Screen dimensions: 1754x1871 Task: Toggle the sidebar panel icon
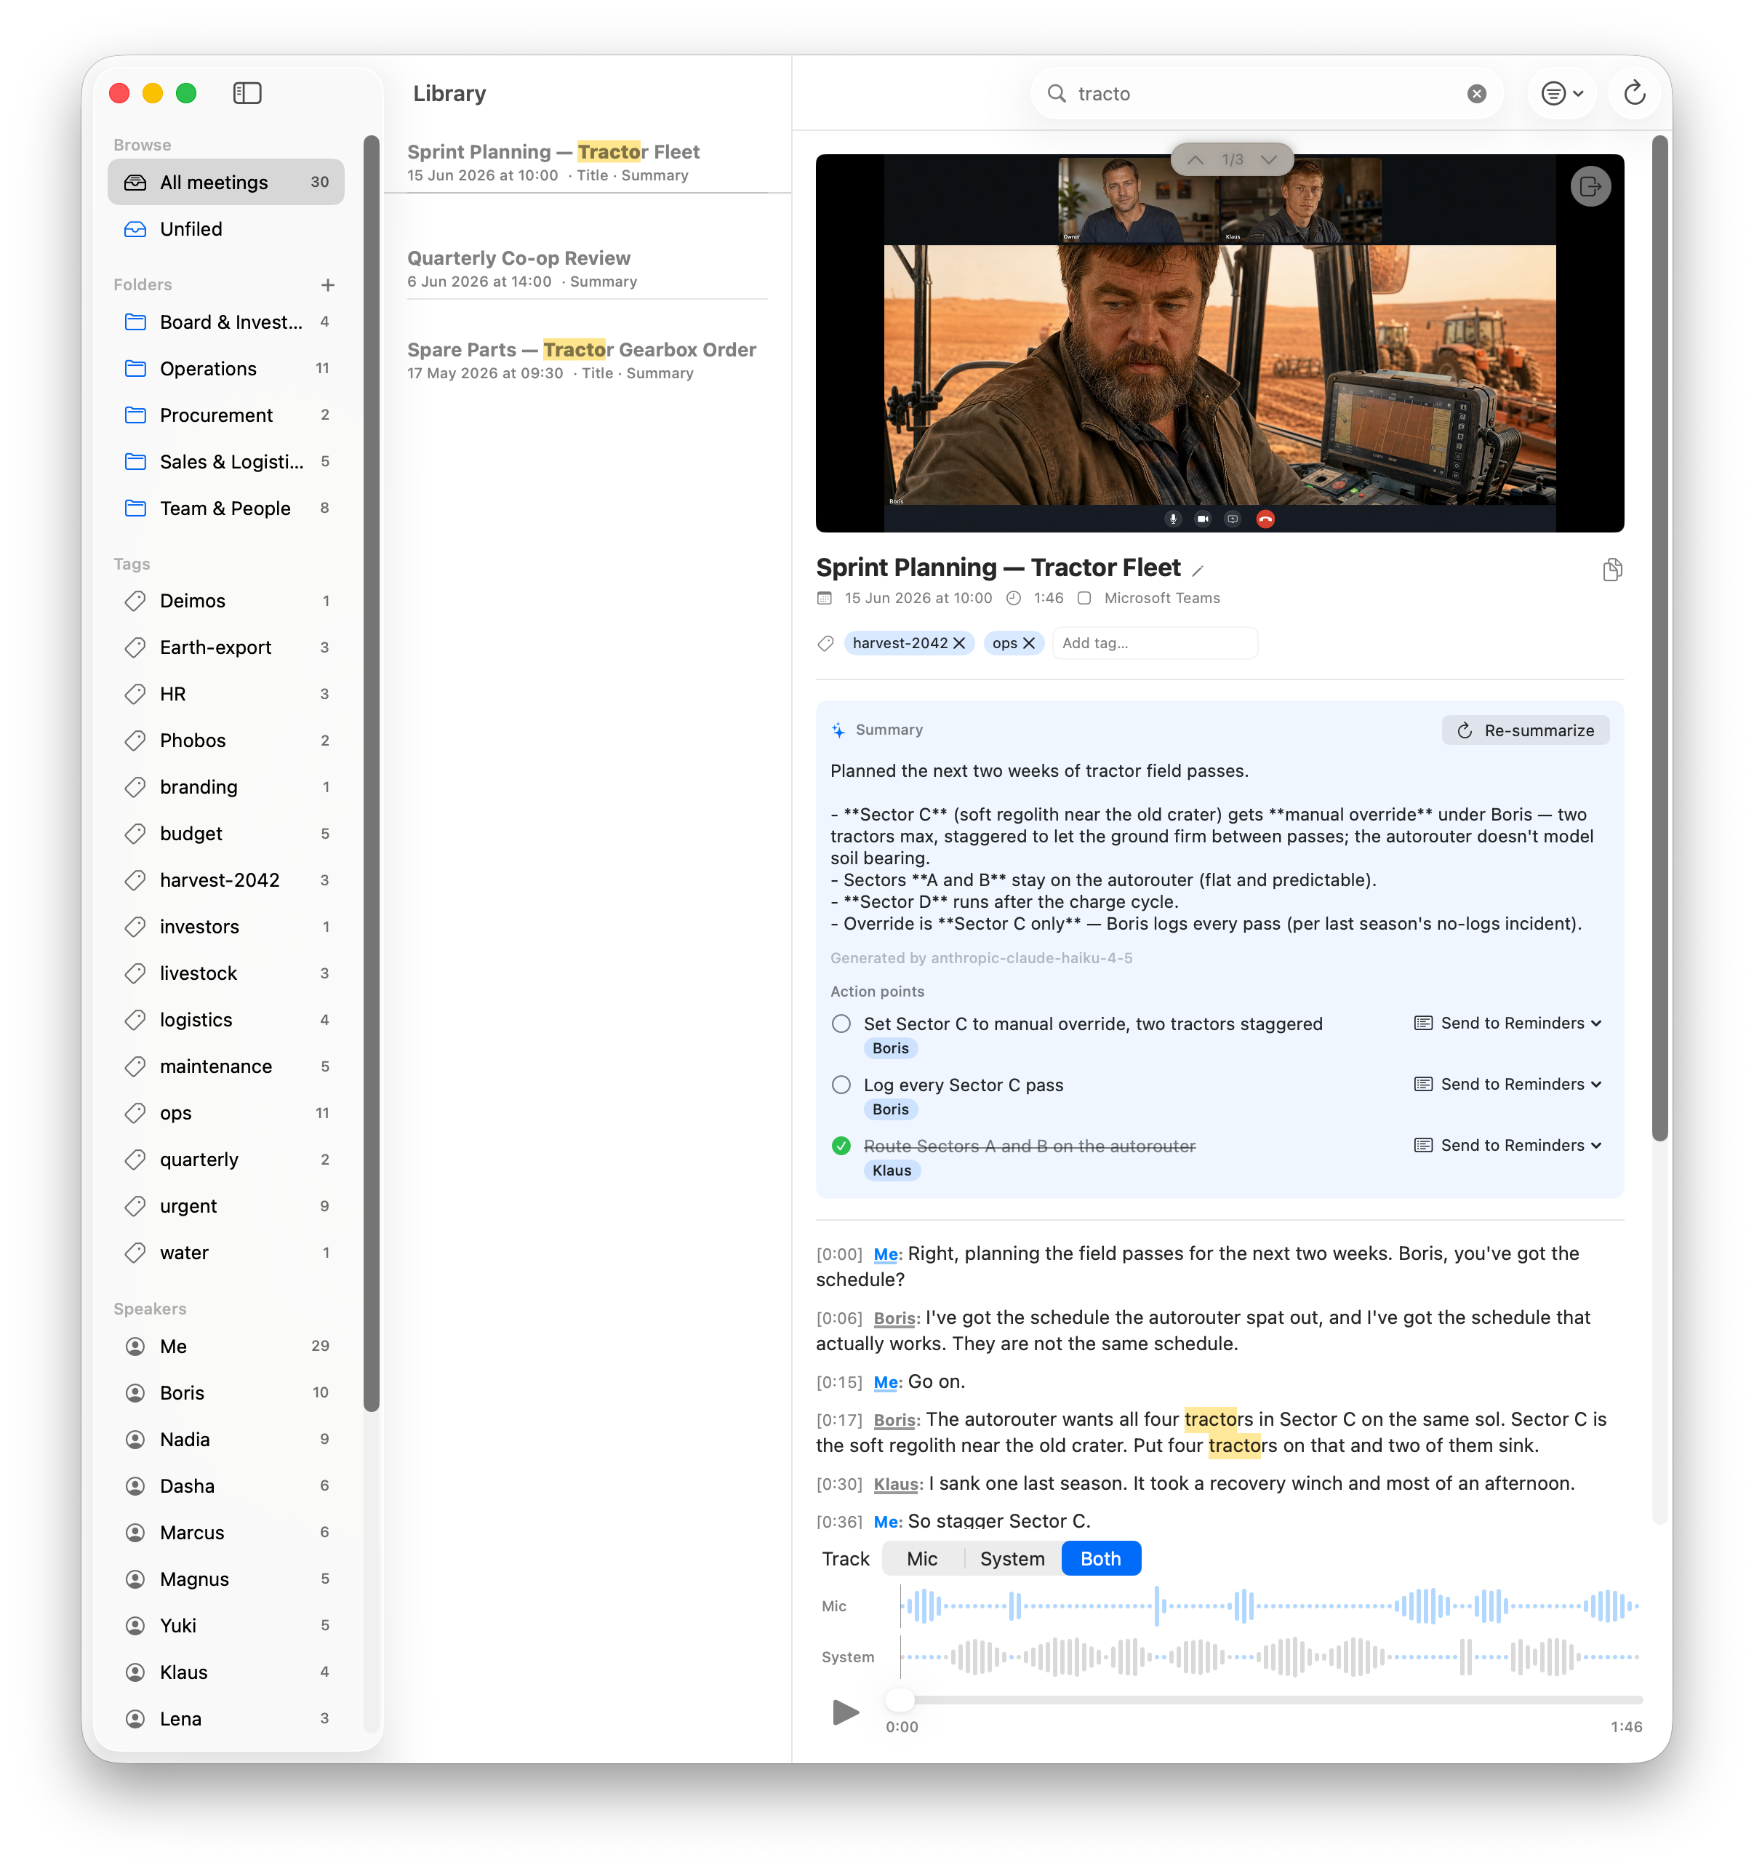click(247, 93)
